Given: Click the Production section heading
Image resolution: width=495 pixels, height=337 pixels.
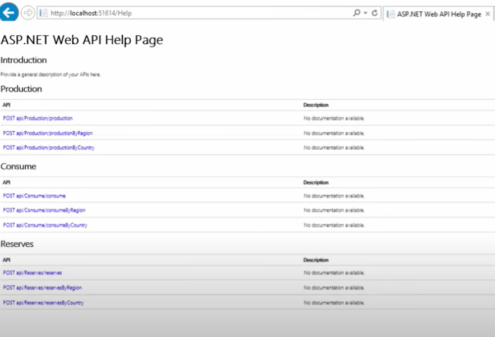Looking at the screenshot, I should click(21, 89).
